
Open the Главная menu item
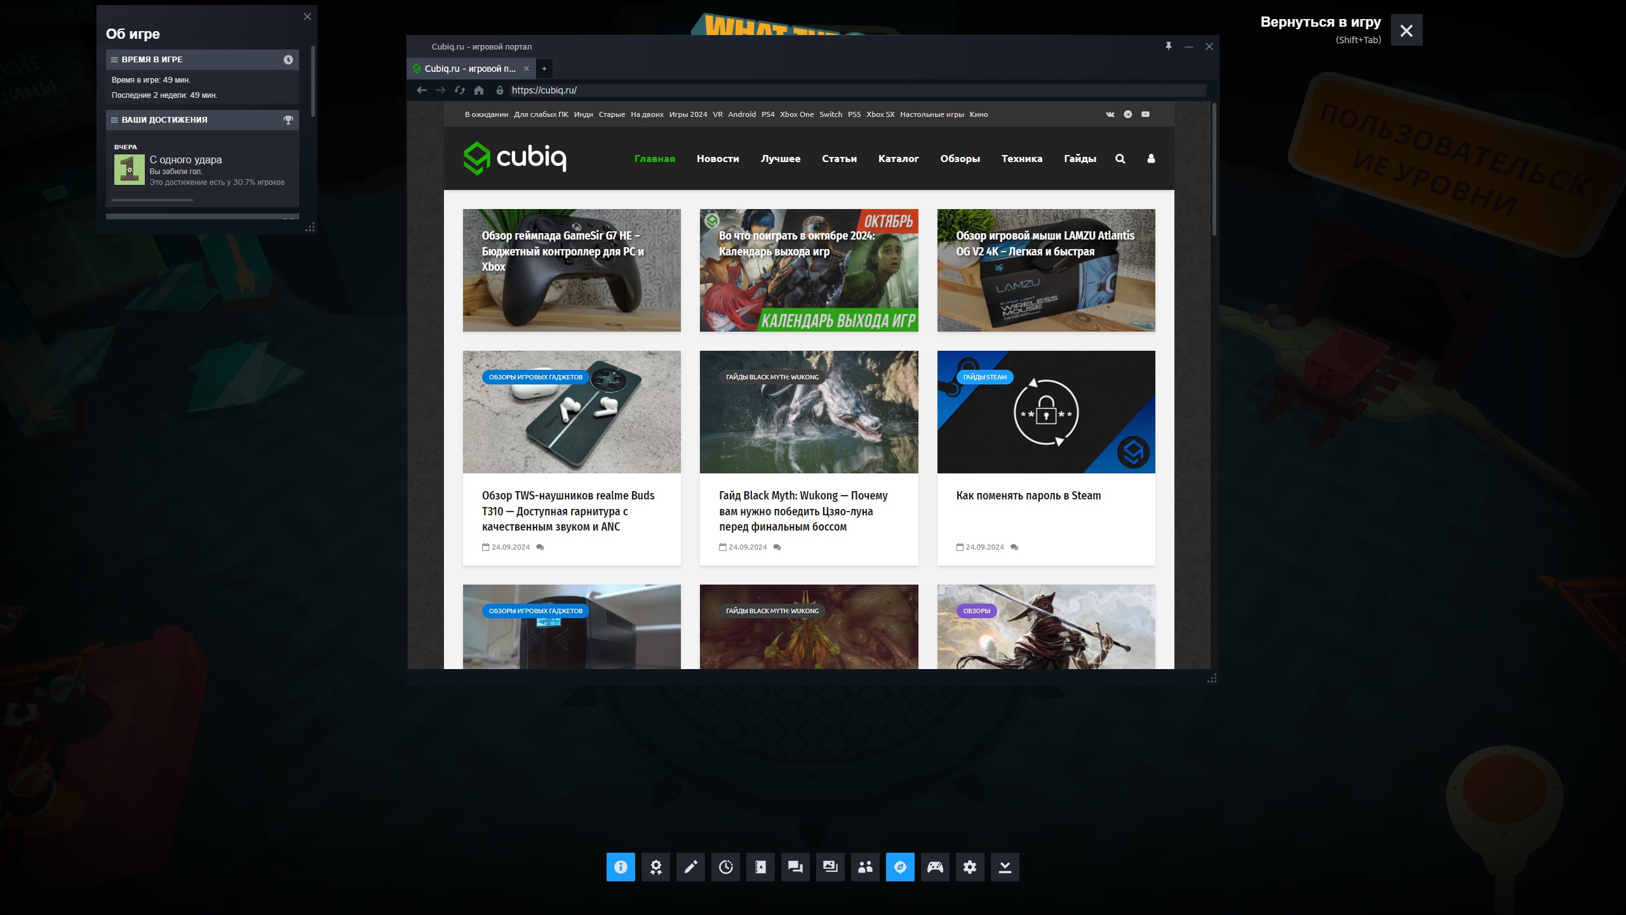pos(655,159)
